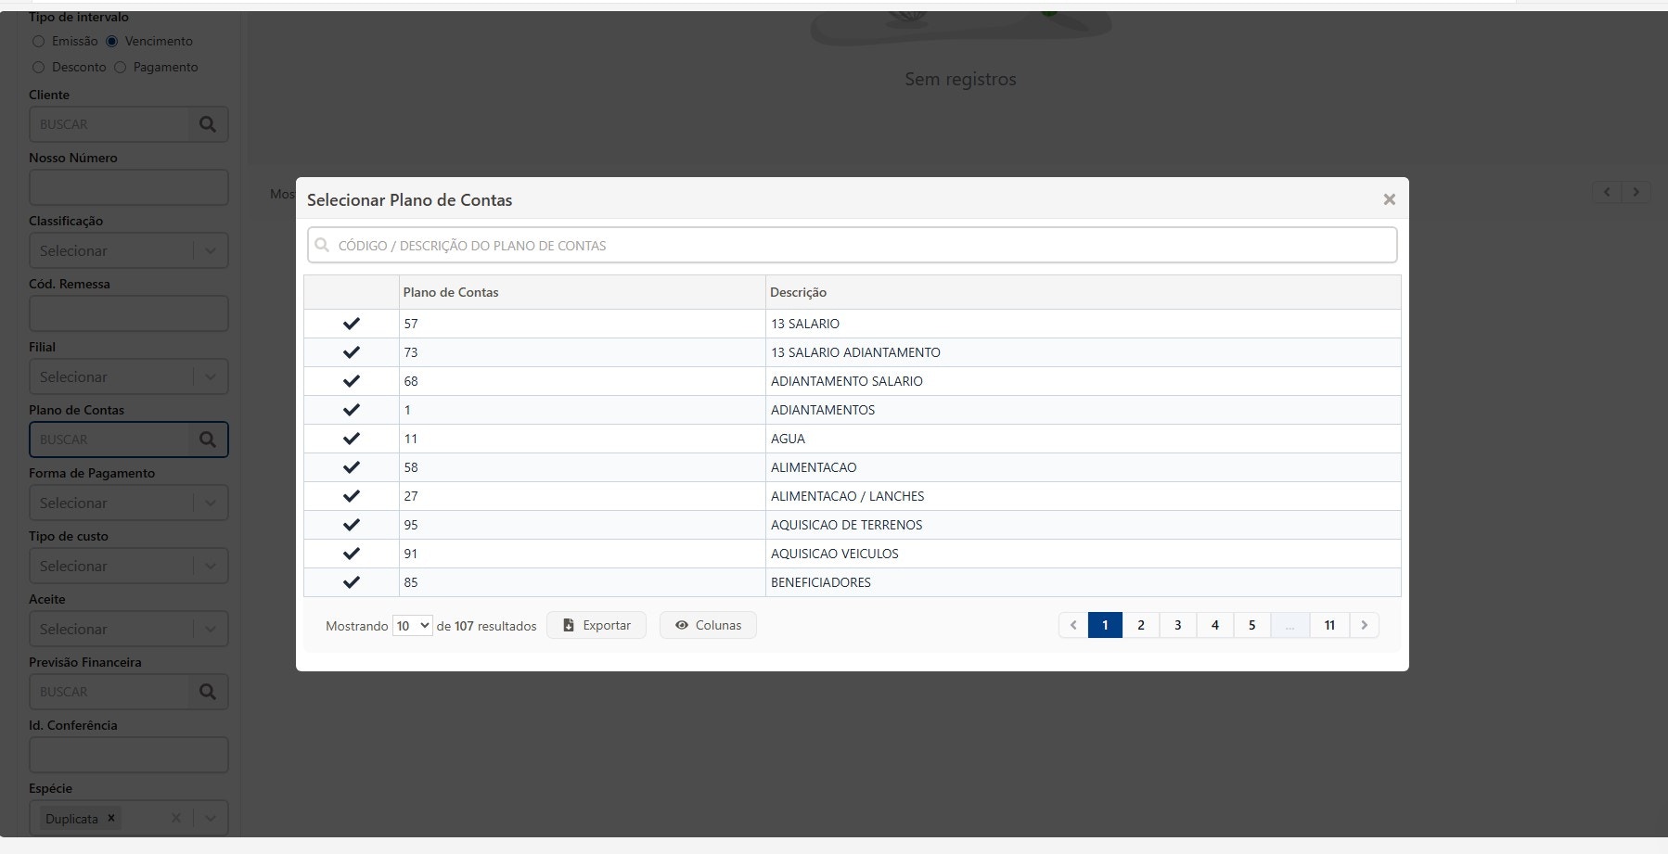1668x854 pixels.
Task: Click the Plano de Contas search magnifier icon
Action: 208,439
